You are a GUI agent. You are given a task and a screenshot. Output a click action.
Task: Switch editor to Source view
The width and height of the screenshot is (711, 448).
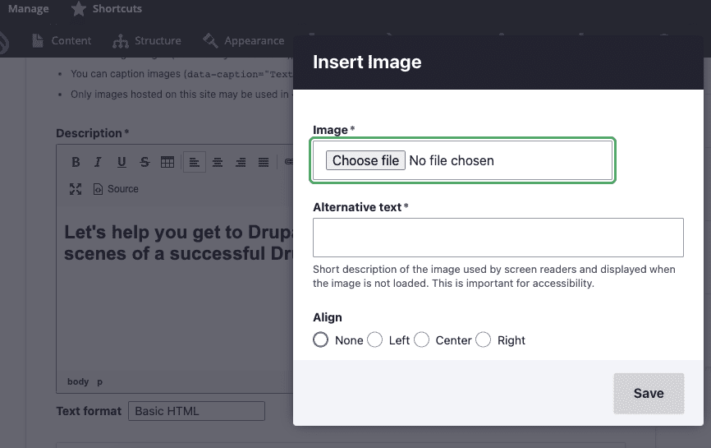[116, 189]
